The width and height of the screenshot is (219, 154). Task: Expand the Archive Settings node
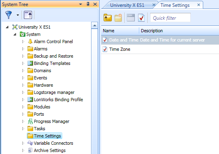(x=23, y=150)
